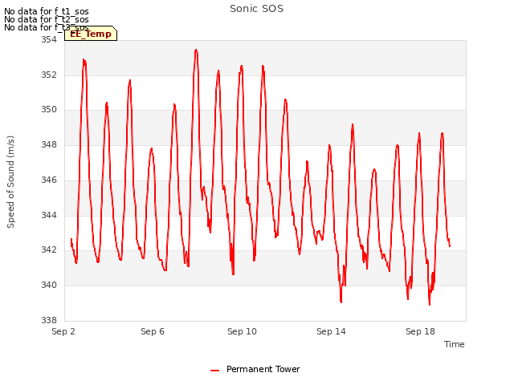Click the 352 y-axis value
514x385 pixels.
[48, 75]
